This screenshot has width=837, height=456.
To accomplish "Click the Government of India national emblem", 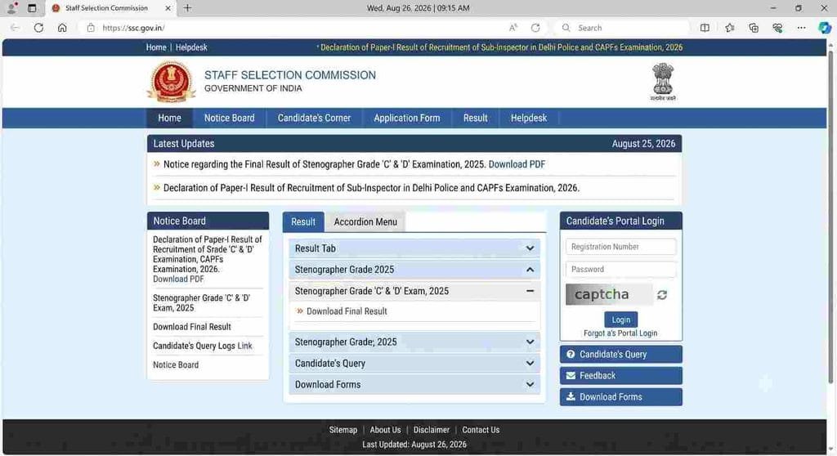I will pyautogui.click(x=663, y=82).
